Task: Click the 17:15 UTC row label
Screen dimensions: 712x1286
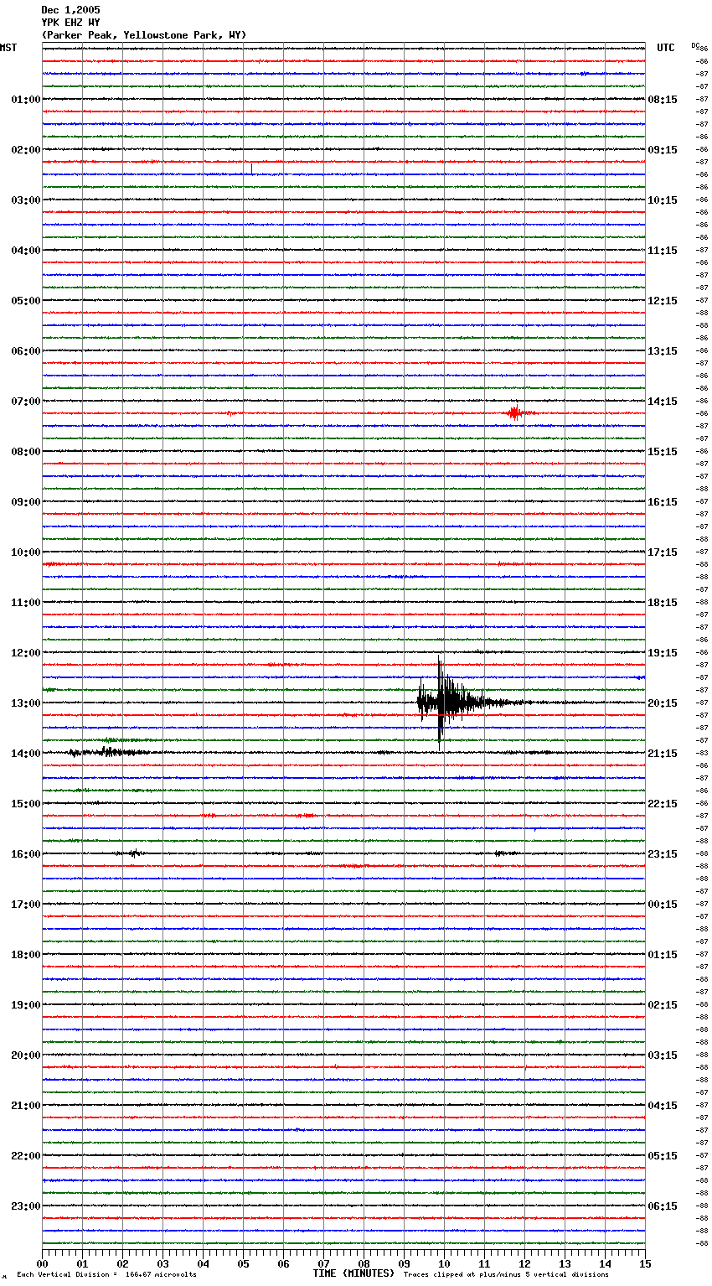Action: 663,552
